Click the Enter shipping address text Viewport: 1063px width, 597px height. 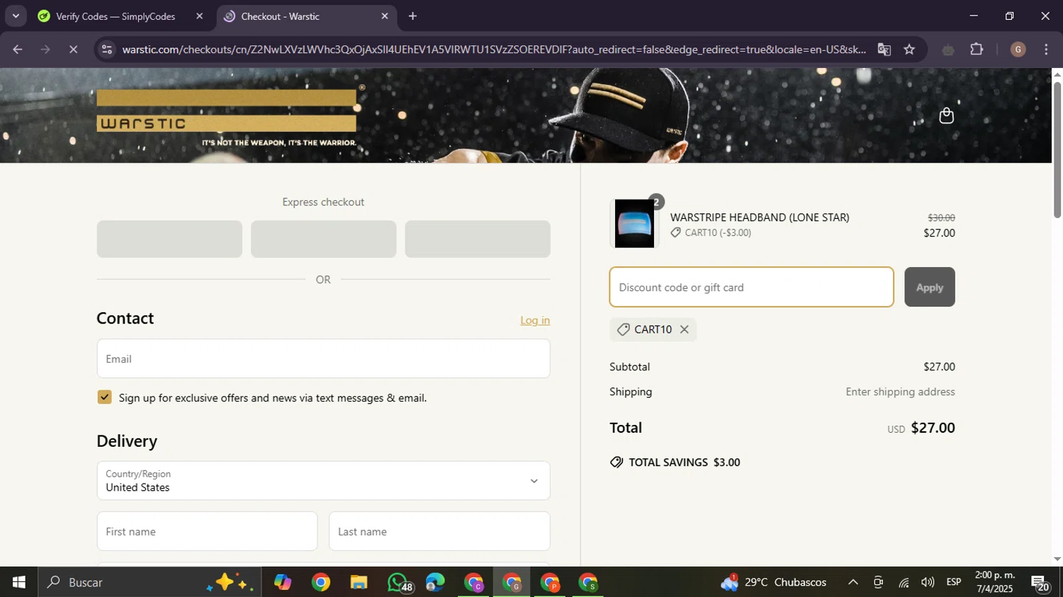coord(900,392)
